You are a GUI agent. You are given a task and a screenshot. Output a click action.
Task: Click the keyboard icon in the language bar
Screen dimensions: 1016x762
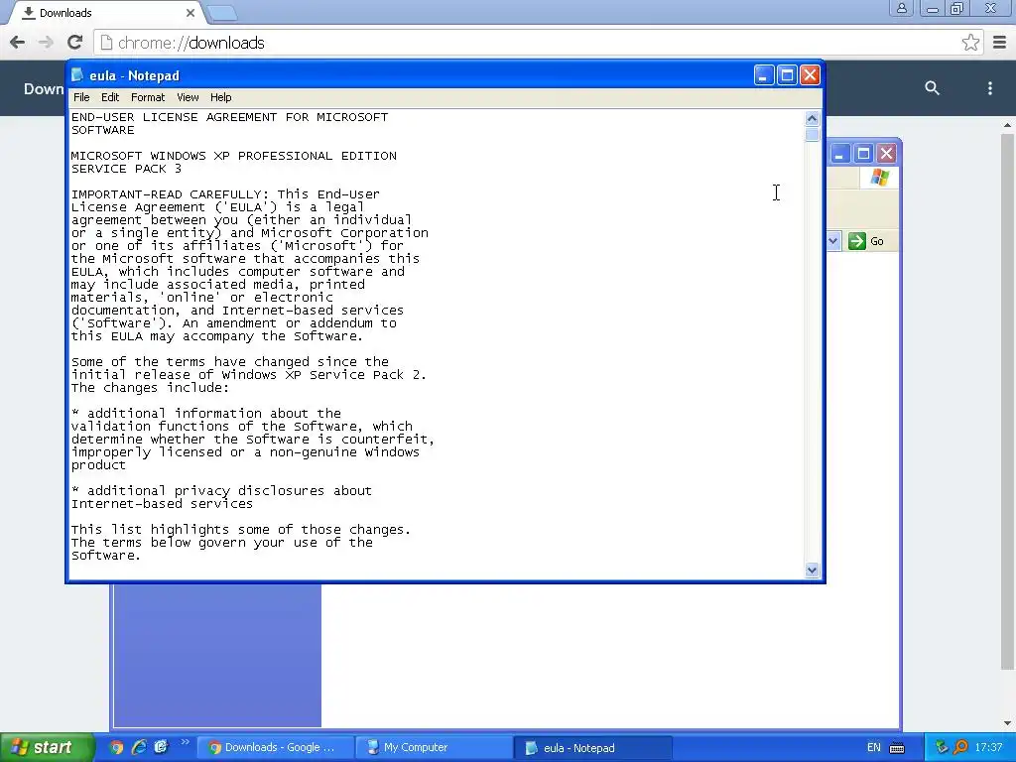point(897,748)
